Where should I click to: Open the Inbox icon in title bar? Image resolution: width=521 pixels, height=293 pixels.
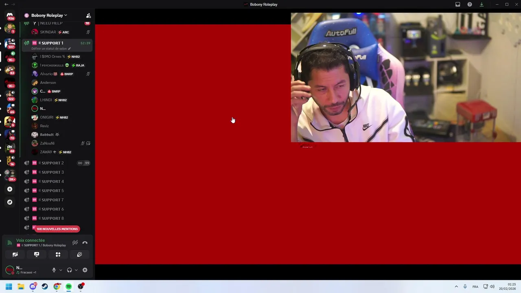[x=458, y=4]
